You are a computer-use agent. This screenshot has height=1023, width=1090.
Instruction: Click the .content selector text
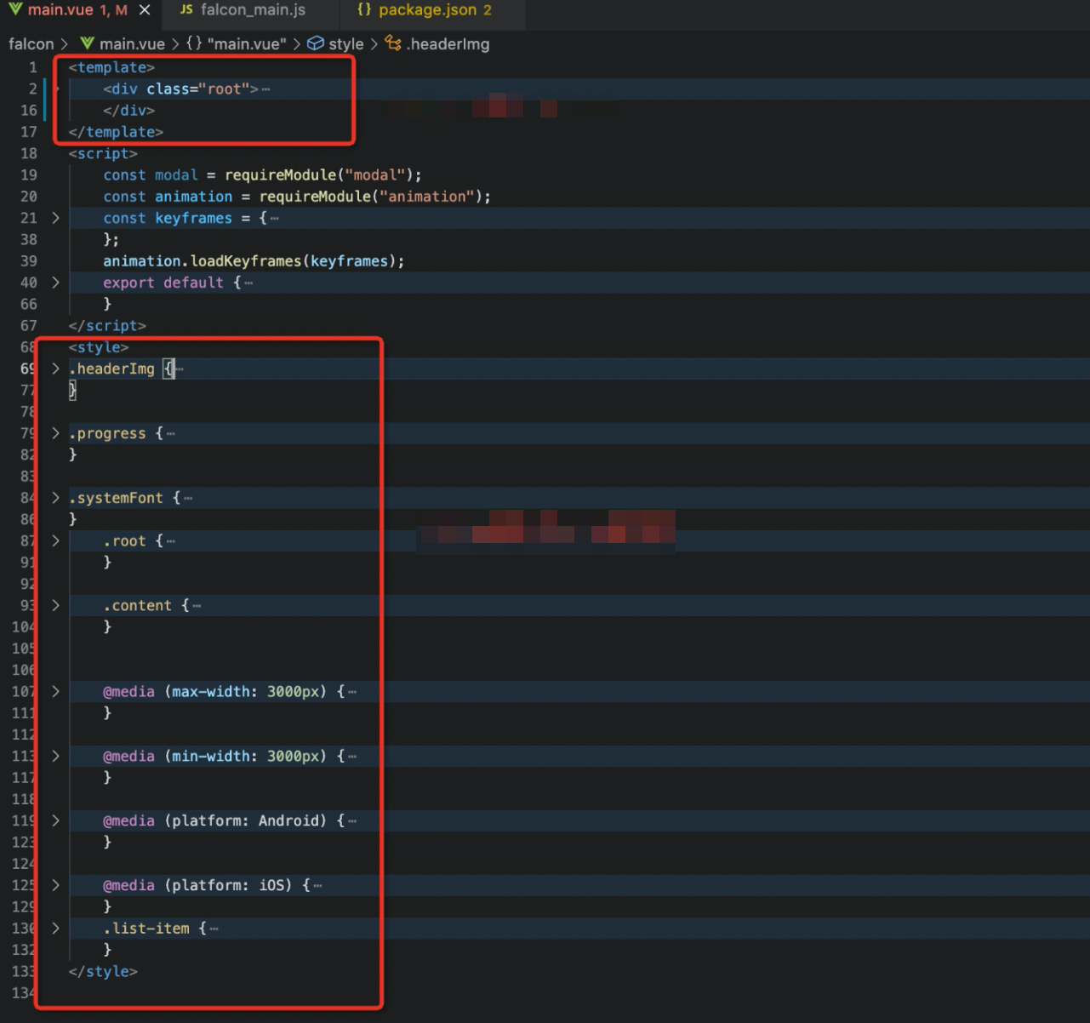tap(137, 605)
